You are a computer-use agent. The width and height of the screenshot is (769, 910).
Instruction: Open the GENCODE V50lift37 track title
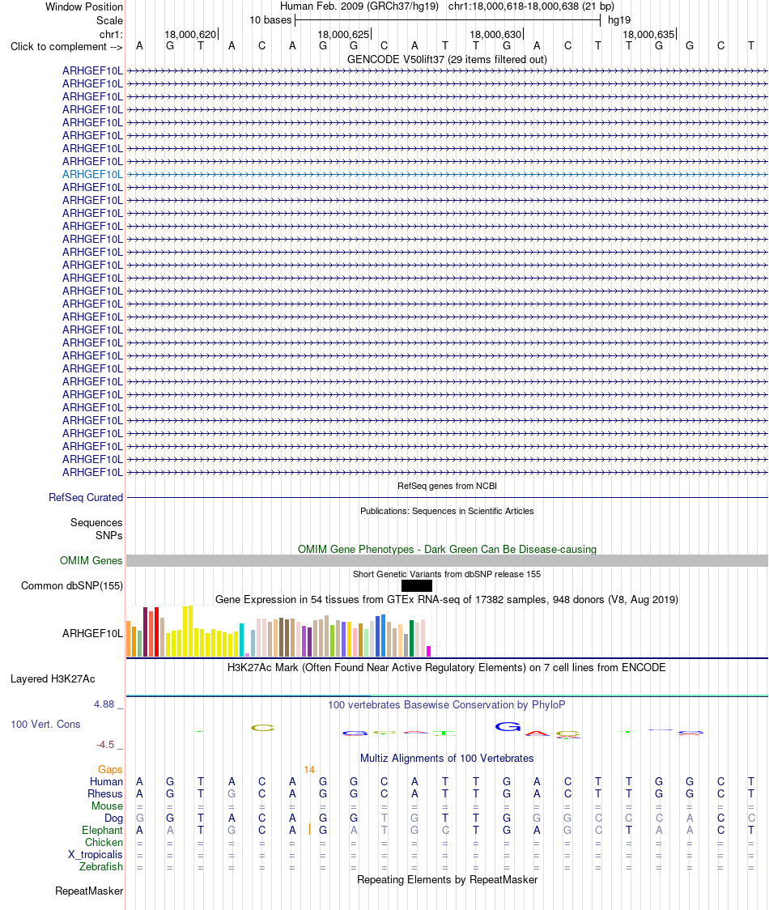point(447,59)
